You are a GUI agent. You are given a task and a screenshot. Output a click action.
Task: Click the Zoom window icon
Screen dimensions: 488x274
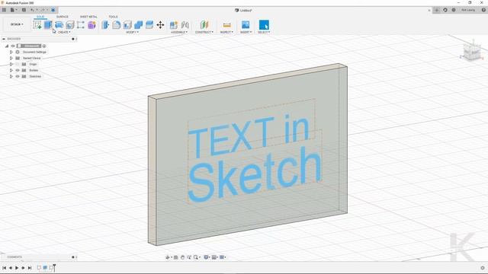(196, 257)
